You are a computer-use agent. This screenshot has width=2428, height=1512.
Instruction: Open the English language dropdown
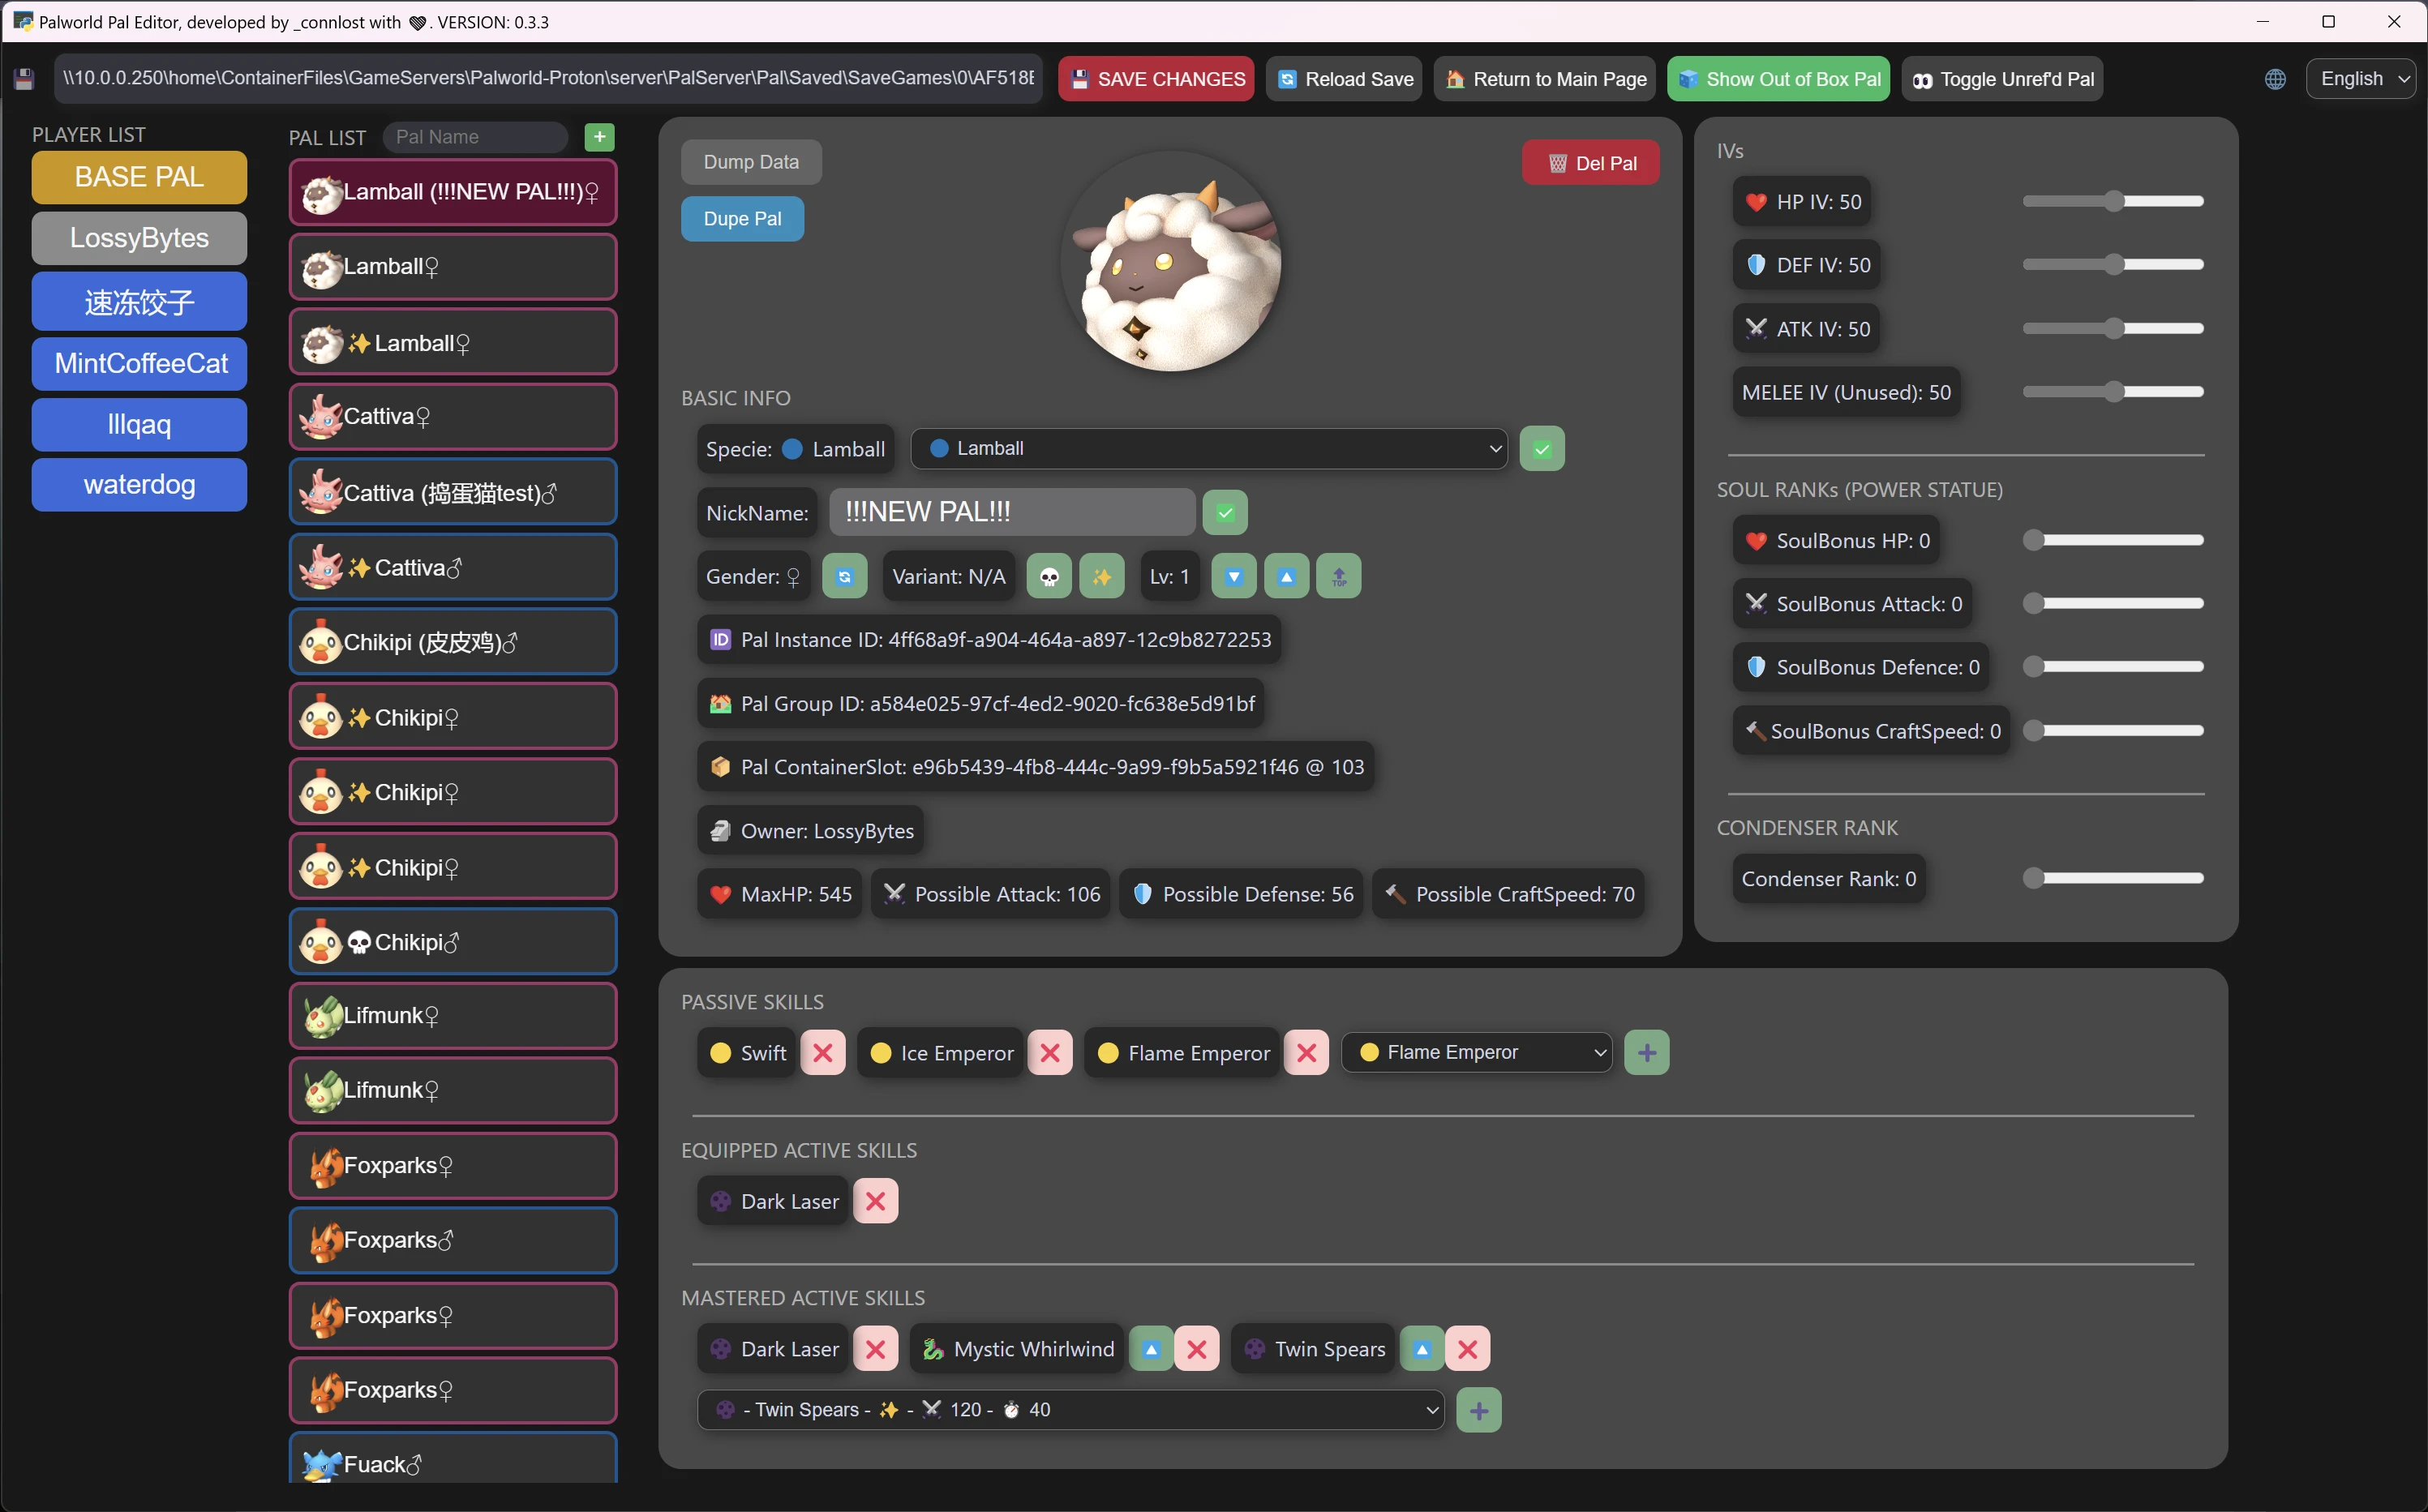point(2360,79)
